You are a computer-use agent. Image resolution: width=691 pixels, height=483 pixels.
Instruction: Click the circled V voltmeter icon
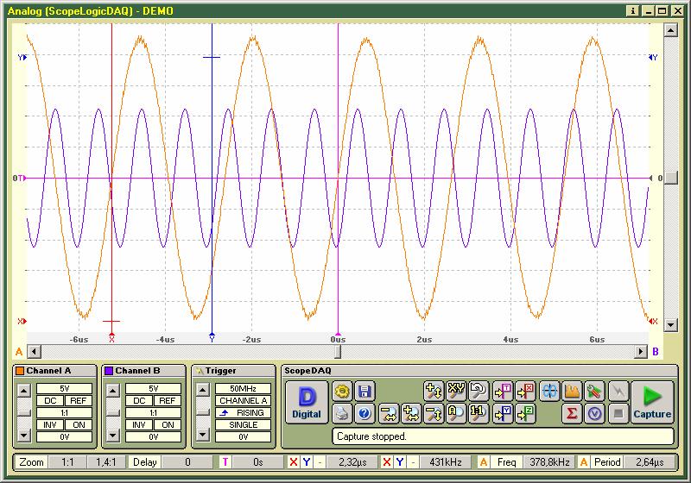coord(594,413)
